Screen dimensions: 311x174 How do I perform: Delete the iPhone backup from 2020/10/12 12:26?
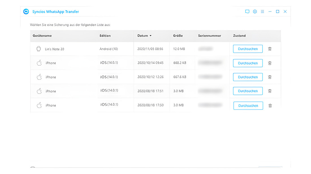tap(270, 77)
